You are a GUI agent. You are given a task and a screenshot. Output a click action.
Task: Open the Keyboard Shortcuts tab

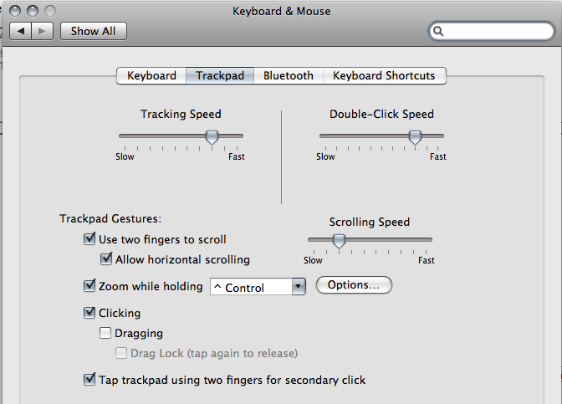(384, 75)
